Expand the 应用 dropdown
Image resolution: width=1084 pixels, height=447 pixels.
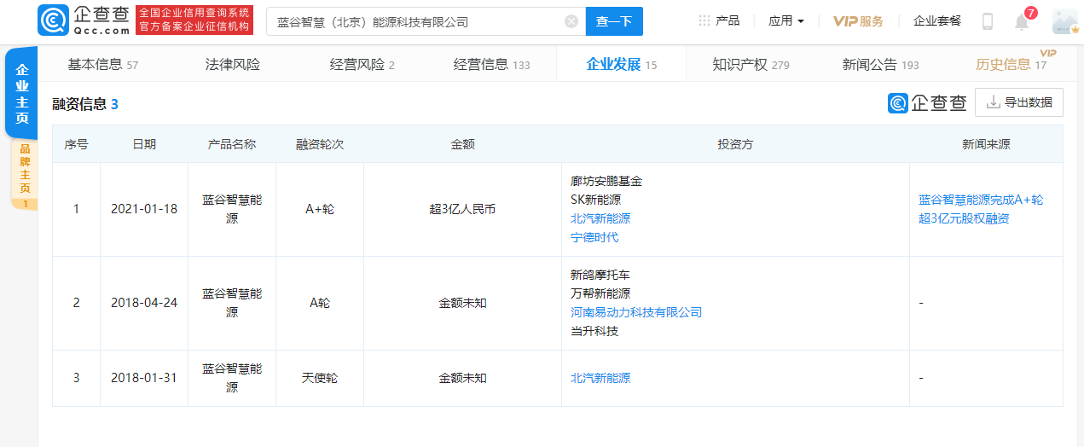coord(786,20)
